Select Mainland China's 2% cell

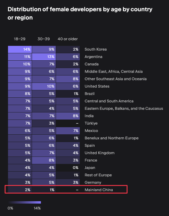[x=20, y=190]
